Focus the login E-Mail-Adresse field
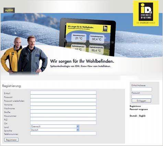This screenshot has height=146, width=163. coord(142,89)
